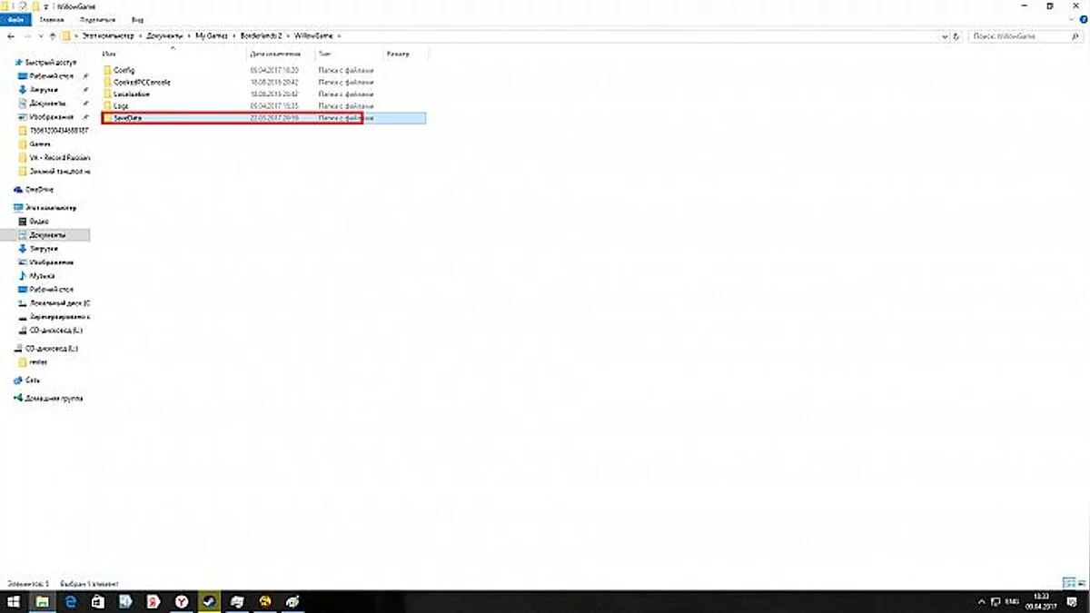Select 'Этот компьютер' in the navigation pane
The width and height of the screenshot is (1090, 613).
point(45,208)
